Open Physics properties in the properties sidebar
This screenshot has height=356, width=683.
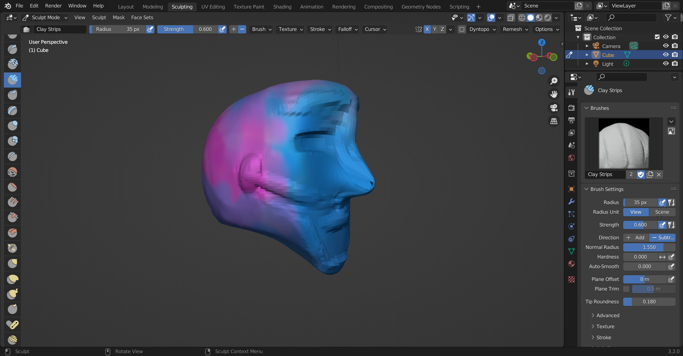point(572,226)
